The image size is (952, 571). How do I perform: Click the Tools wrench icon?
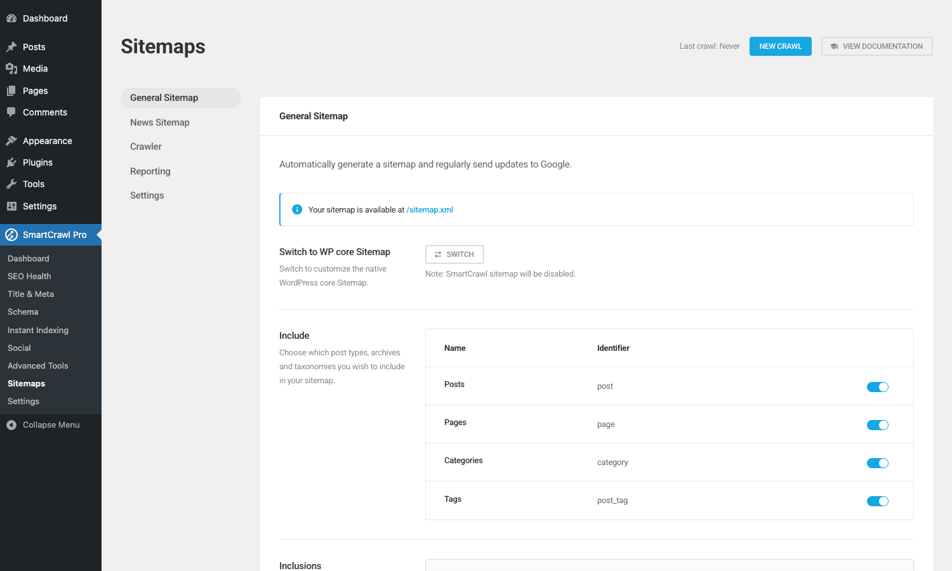coord(11,184)
